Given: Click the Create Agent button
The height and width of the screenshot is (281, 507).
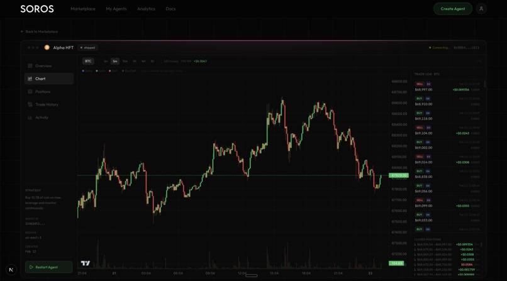Looking at the screenshot, I should (x=453, y=9).
